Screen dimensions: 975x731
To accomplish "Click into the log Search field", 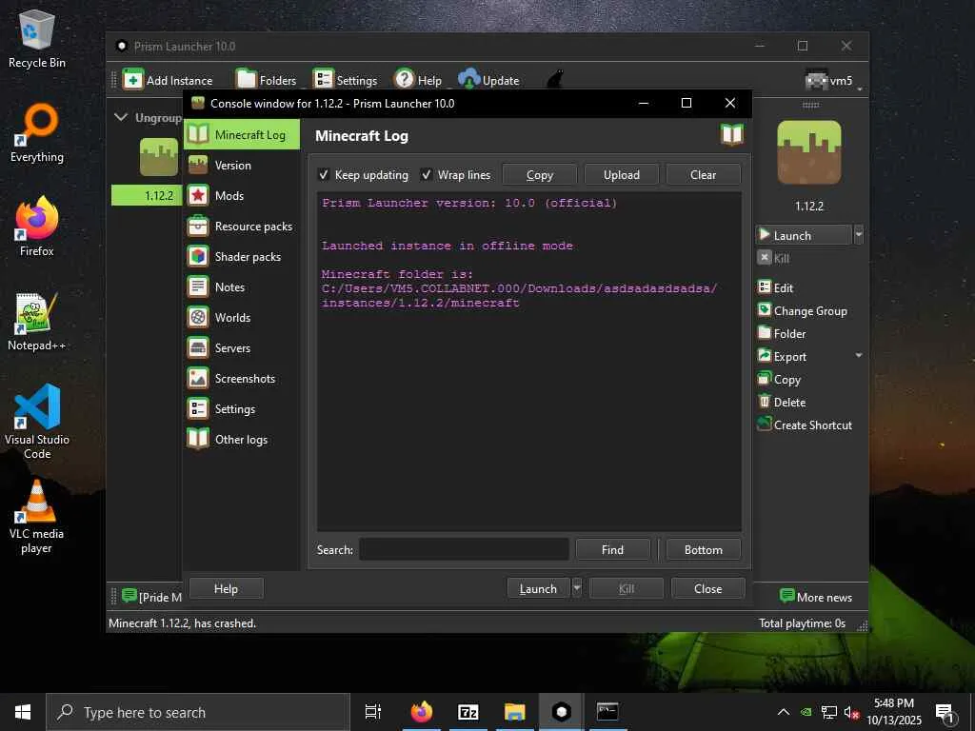I will [x=464, y=549].
